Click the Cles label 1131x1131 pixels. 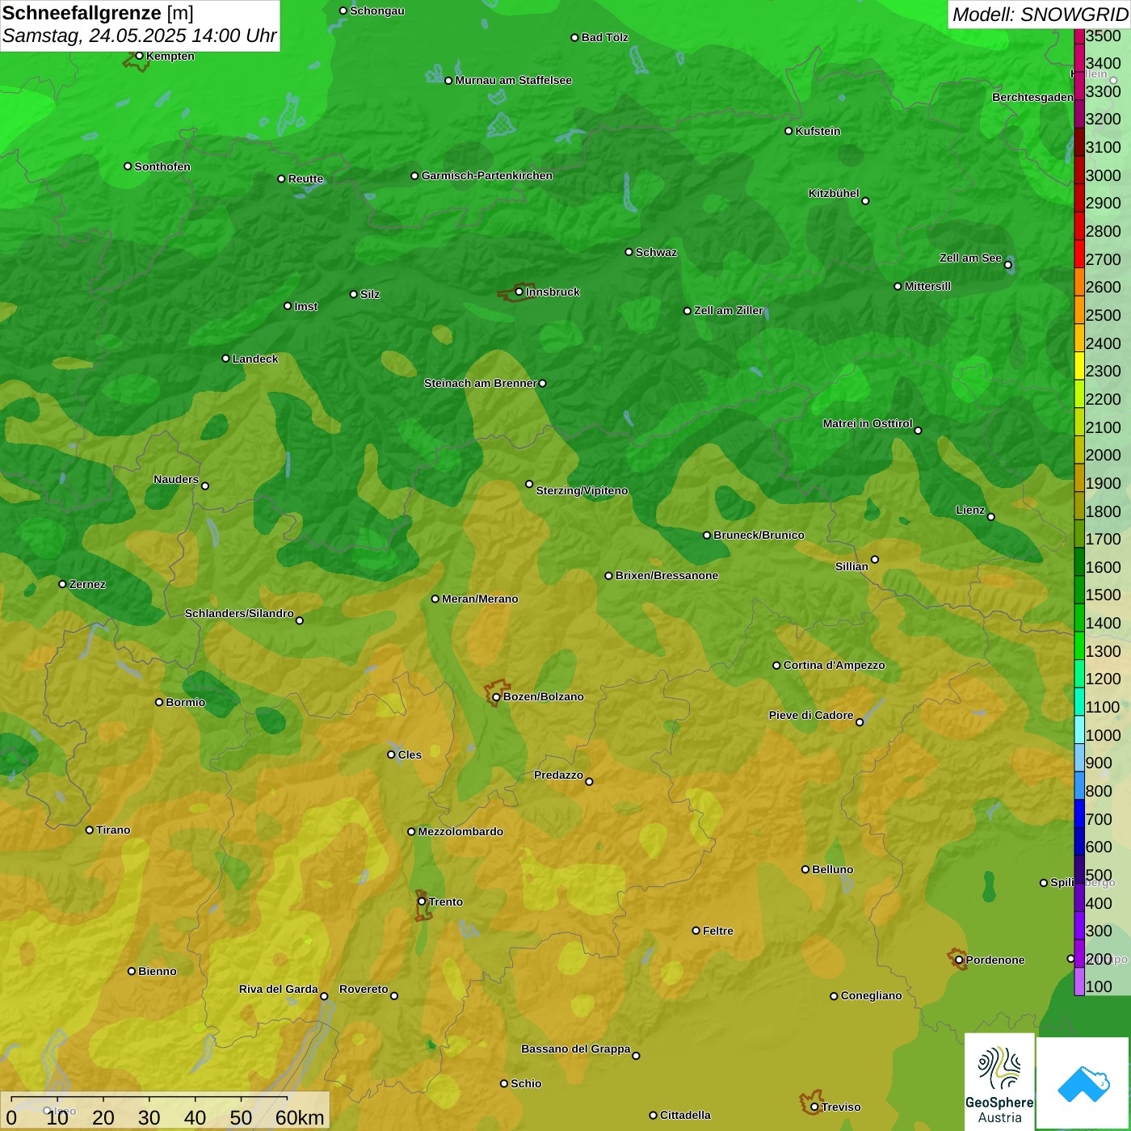click(410, 755)
